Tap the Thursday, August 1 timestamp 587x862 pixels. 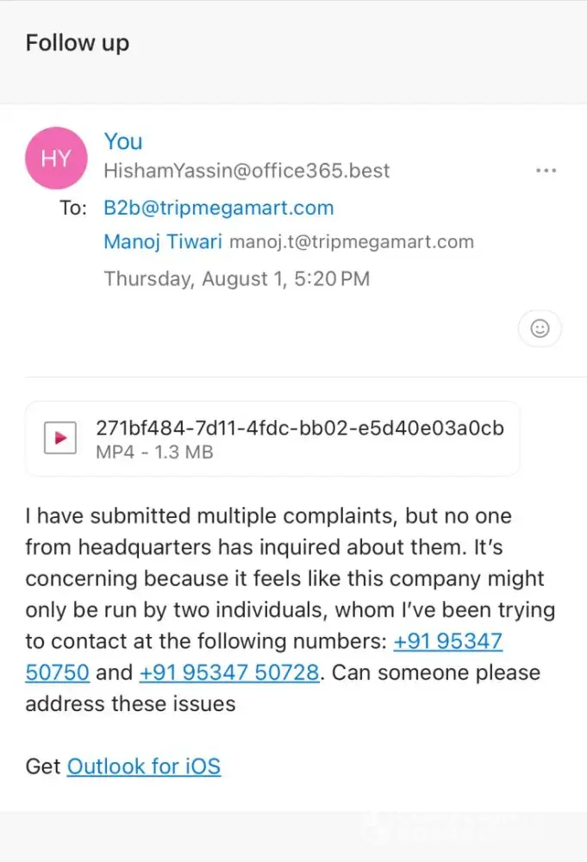click(236, 279)
